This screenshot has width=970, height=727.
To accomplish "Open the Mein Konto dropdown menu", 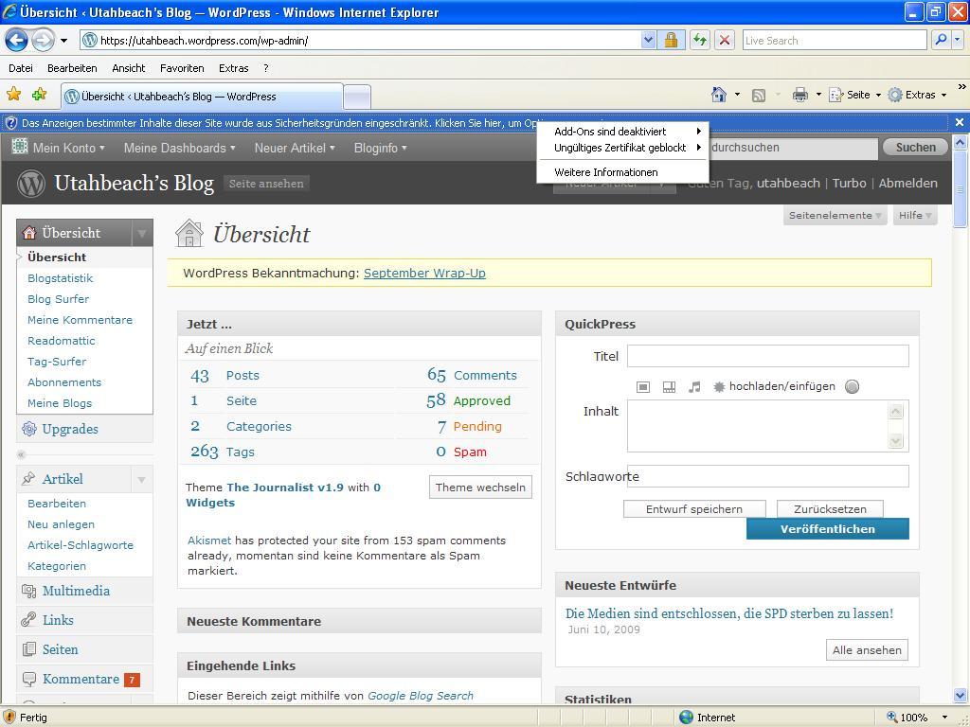I will tap(68, 148).
